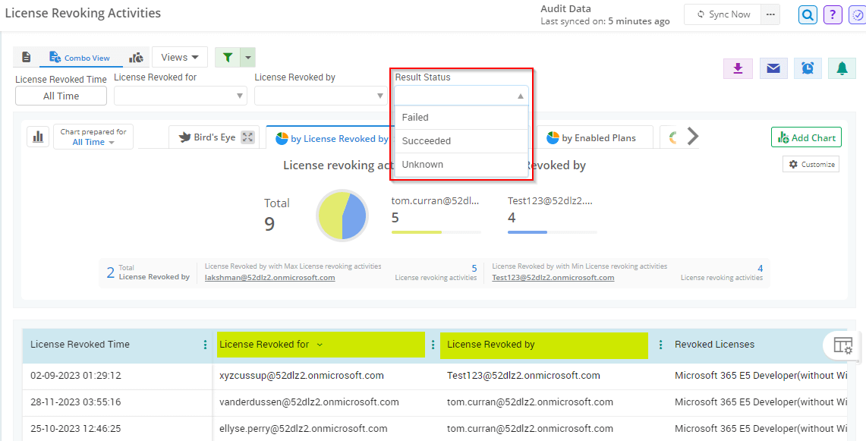Open notifications with the bell icon
Viewport: 866px width, 441px height.
pyautogui.click(x=842, y=68)
